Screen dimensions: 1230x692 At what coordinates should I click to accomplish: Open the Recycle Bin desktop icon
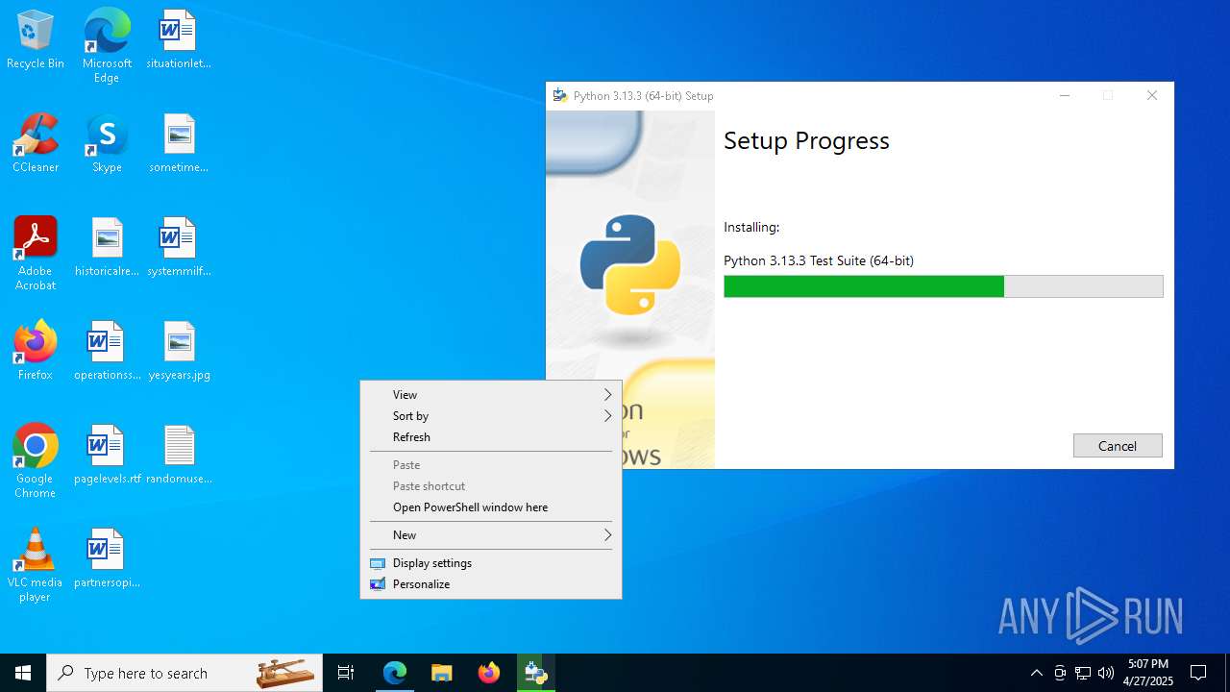click(36, 40)
